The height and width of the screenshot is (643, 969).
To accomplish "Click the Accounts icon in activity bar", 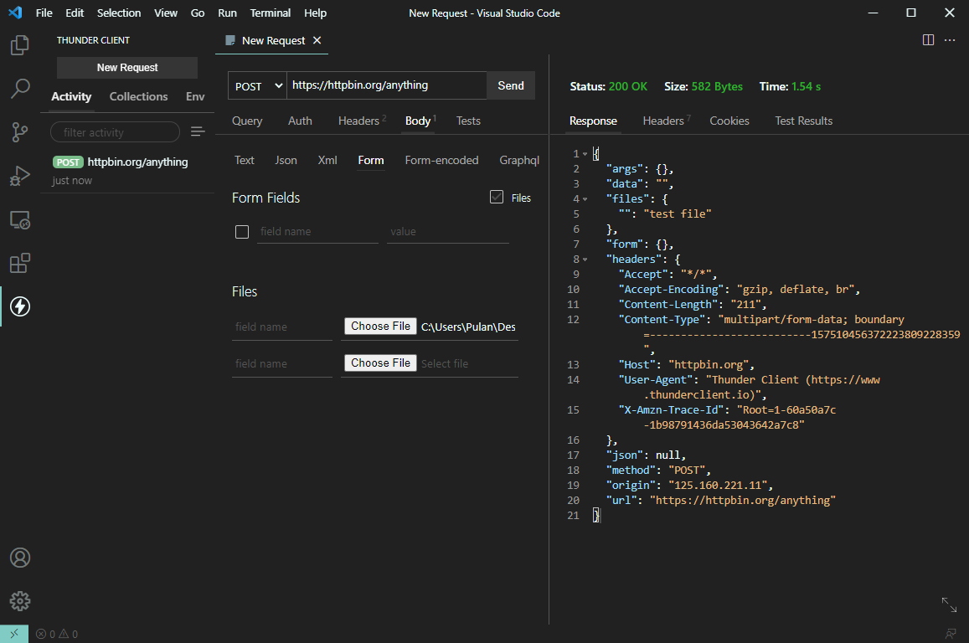I will 19,557.
